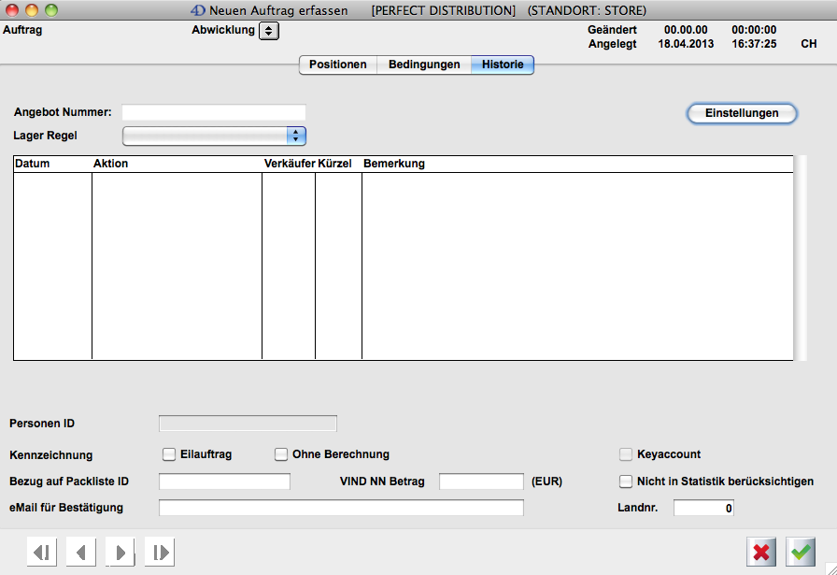Image resolution: width=837 pixels, height=575 pixels.
Task: Confirm order with green checkmark icon
Action: pos(801,553)
